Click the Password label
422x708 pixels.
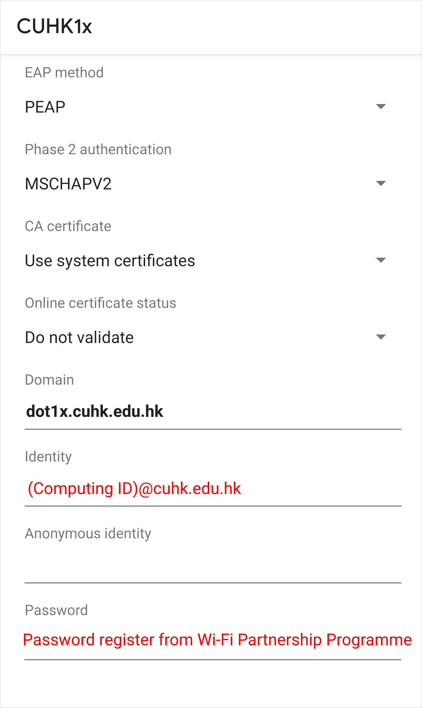tap(56, 610)
